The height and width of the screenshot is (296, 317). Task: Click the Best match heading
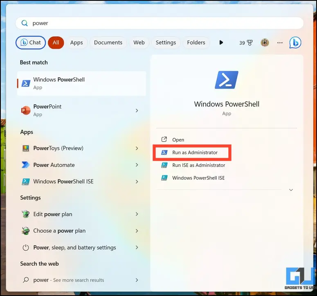(x=34, y=63)
